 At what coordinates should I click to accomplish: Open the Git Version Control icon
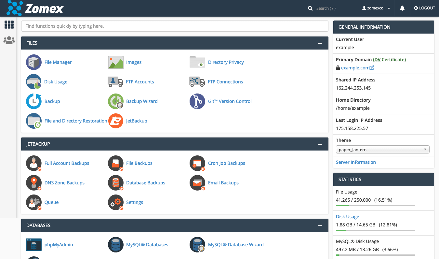tap(197, 101)
